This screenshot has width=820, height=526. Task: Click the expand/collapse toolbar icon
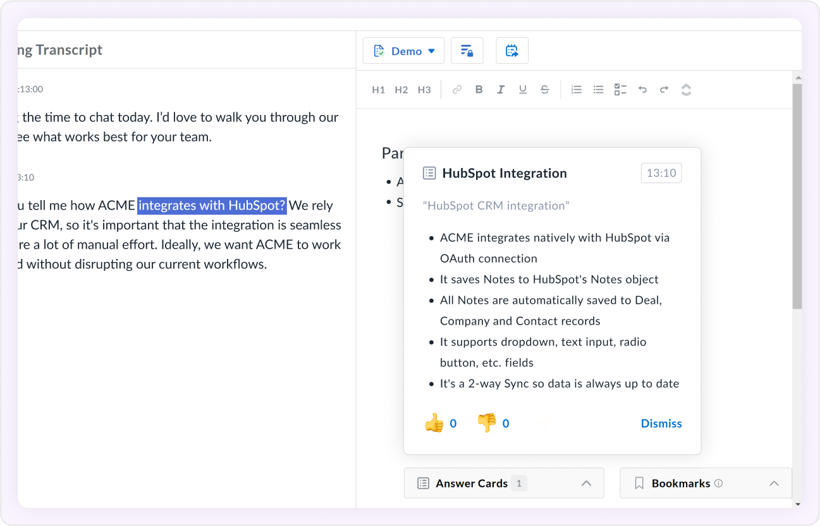click(686, 90)
